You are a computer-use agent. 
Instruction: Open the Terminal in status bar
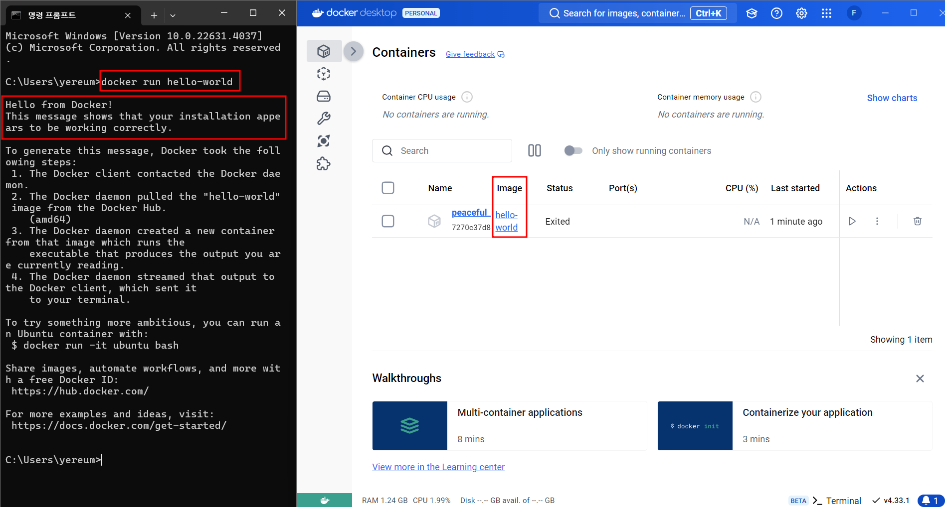(837, 501)
